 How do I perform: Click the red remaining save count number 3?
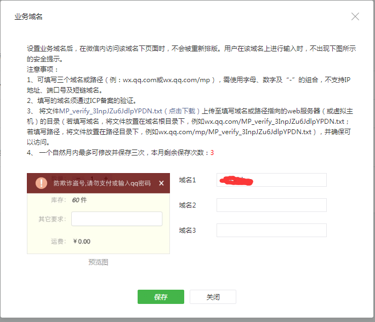[212, 153]
